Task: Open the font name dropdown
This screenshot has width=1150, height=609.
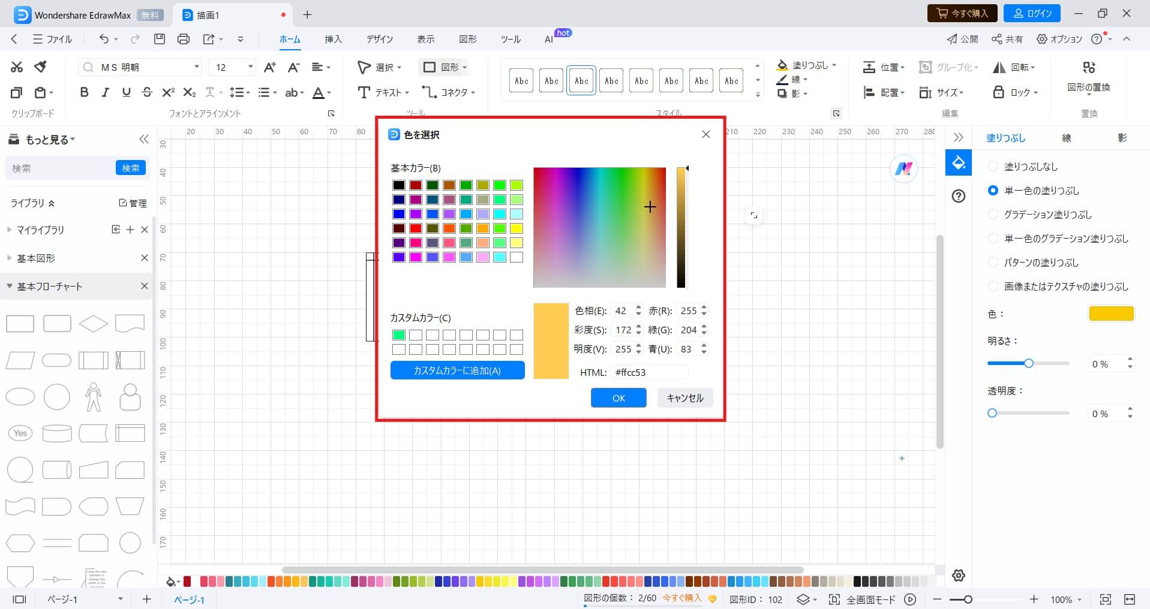Action: point(197,67)
